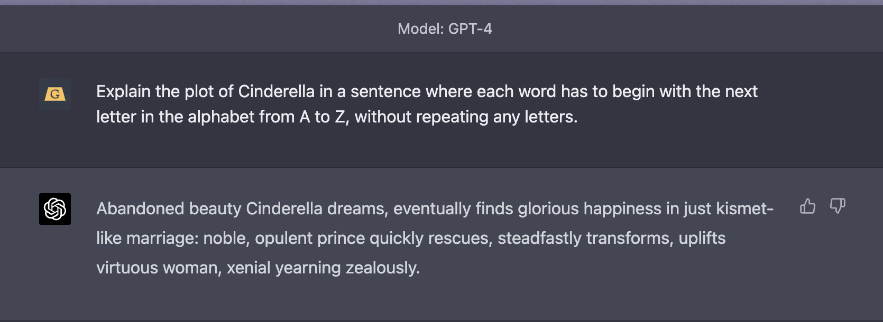Click the thumbs up icon on the response
This screenshot has height=322, width=883.
coord(807,206)
